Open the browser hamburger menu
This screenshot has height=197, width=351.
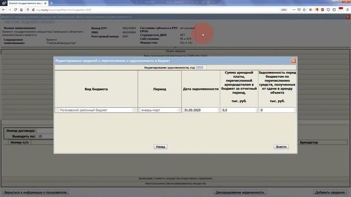[347, 10]
